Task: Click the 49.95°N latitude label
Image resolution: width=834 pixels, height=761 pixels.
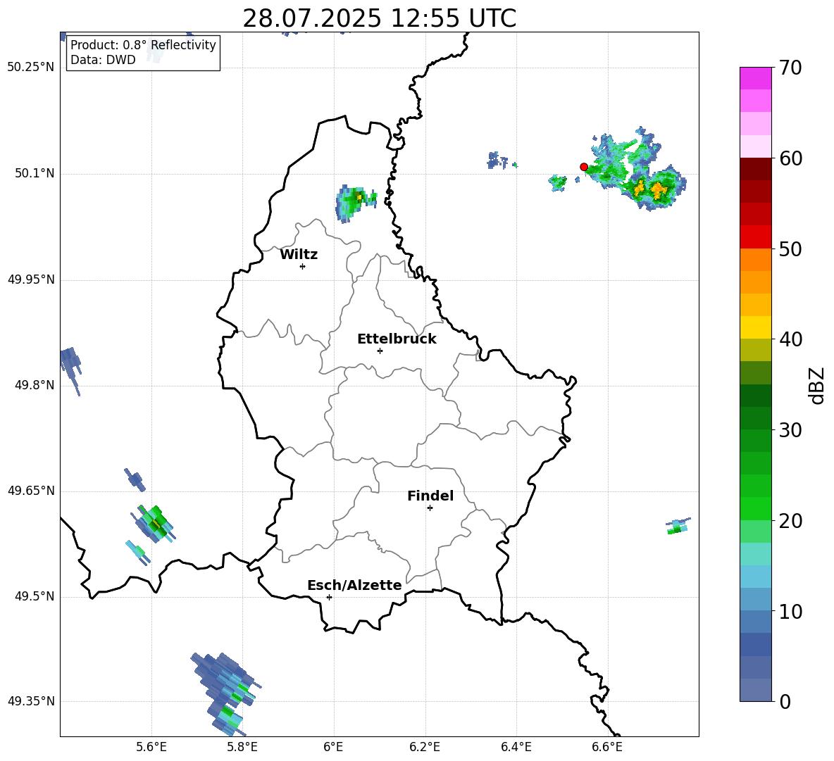Action: (x=31, y=279)
